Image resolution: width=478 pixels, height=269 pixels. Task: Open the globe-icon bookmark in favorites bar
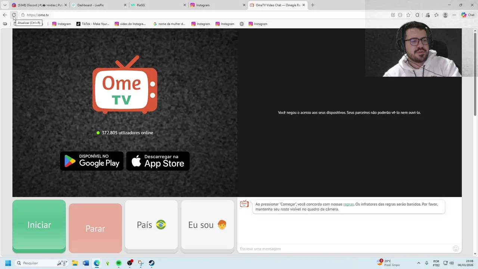pos(242,24)
